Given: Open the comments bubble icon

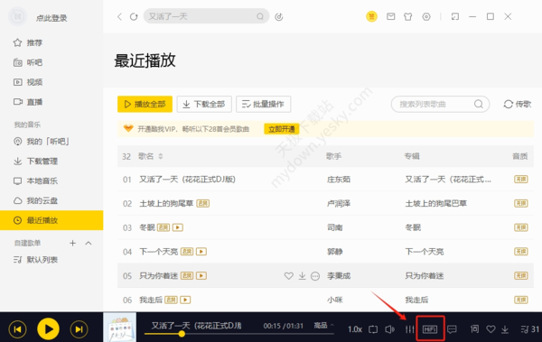Looking at the screenshot, I should coord(452,329).
